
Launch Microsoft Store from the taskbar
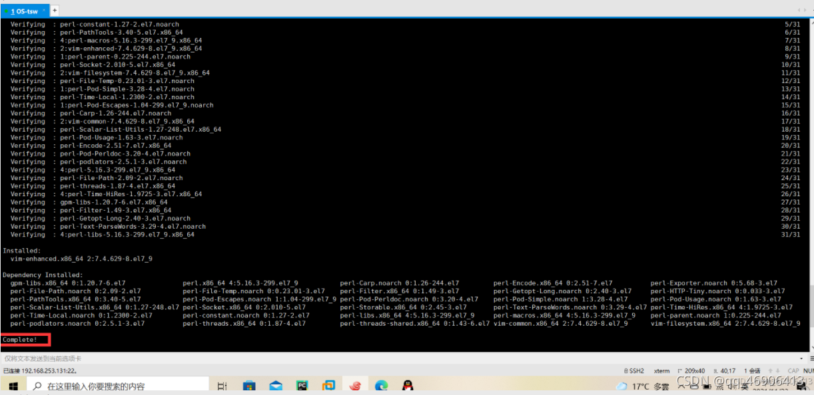[x=249, y=386]
